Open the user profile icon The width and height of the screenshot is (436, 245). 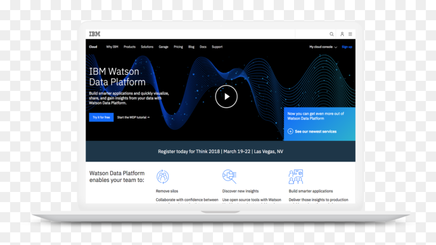click(342, 34)
